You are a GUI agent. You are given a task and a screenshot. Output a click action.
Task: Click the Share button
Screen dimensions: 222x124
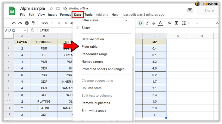click(x=209, y=10)
